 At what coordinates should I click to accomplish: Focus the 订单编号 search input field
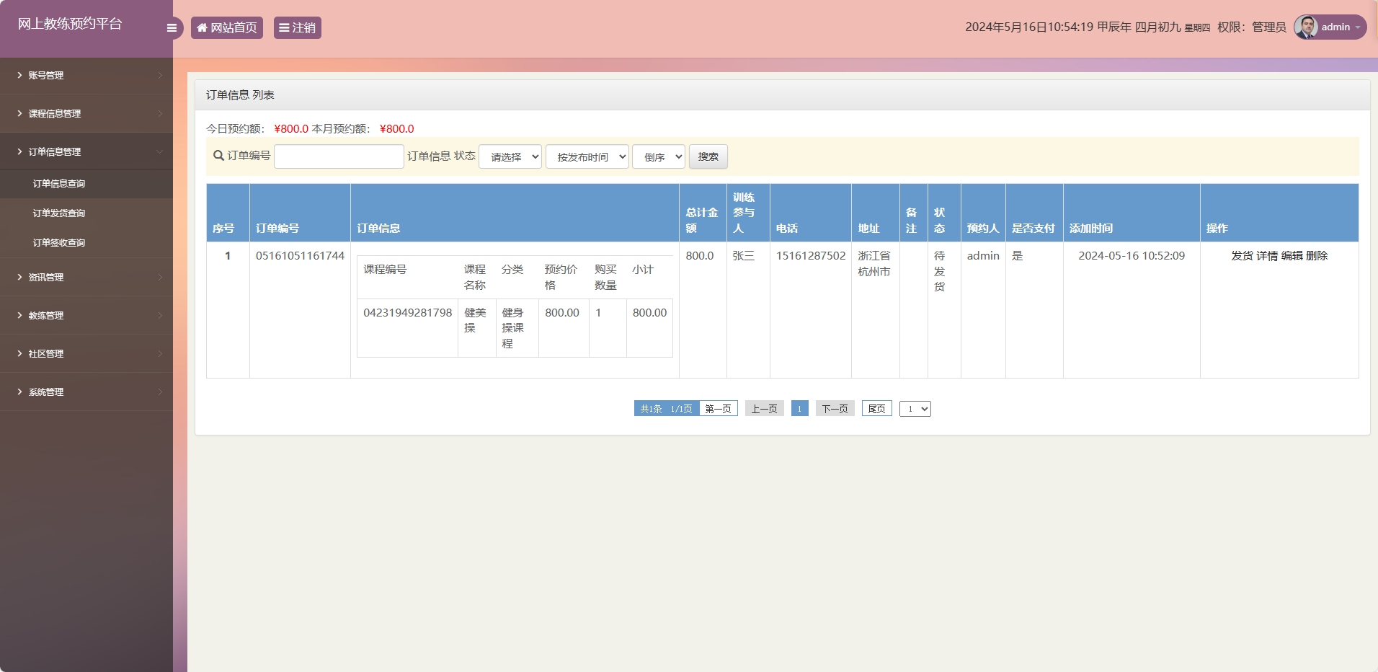pyautogui.click(x=339, y=156)
